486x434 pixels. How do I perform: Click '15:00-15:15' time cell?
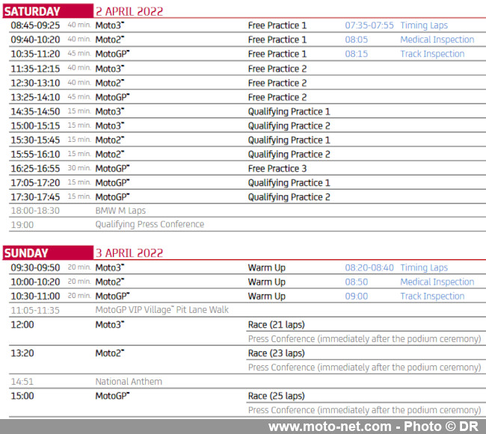point(35,125)
